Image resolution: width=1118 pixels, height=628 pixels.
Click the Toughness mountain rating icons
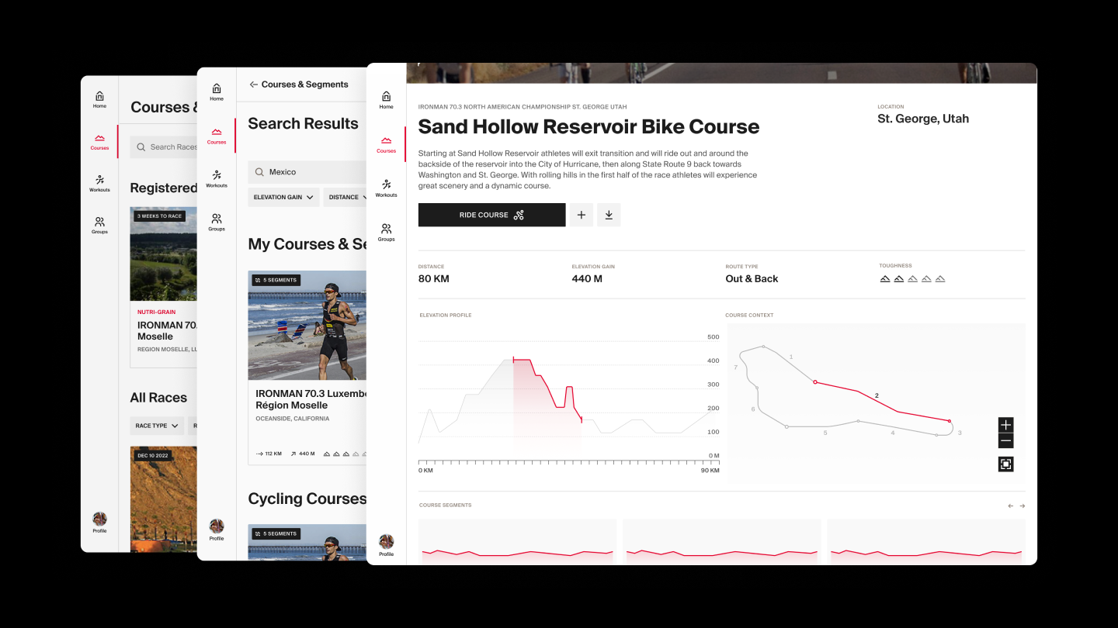coord(912,279)
